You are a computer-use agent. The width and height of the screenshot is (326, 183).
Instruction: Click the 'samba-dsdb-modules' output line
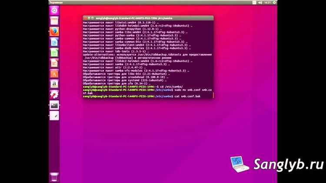click(137, 48)
